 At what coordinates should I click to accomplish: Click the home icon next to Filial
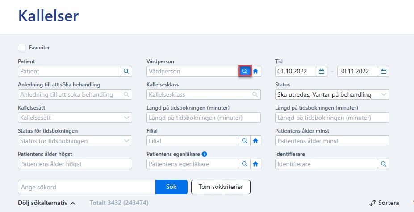click(255, 141)
